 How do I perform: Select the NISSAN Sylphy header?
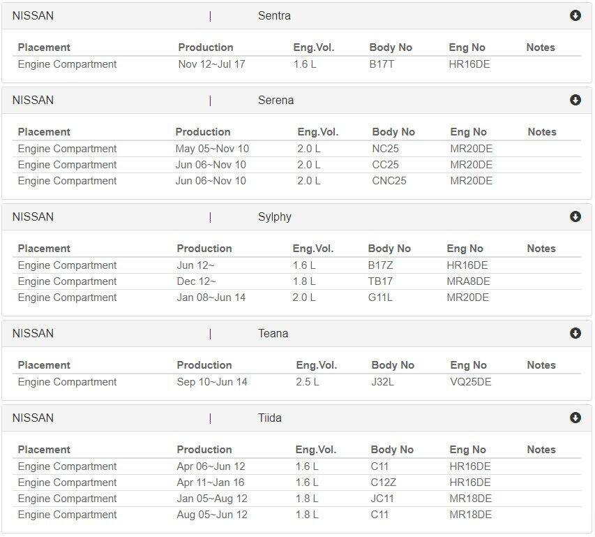pyautogui.click(x=296, y=217)
